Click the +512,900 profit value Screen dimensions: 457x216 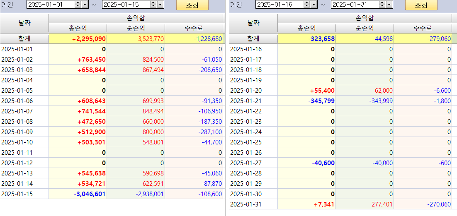pos(92,132)
